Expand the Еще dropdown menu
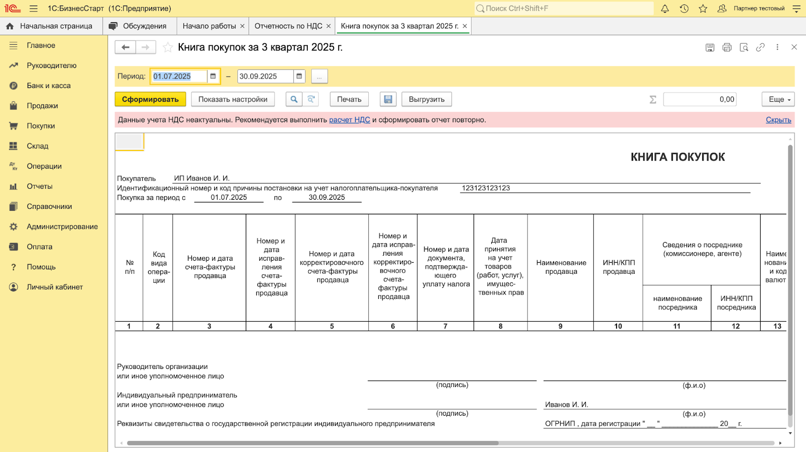The height and width of the screenshot is (452, 806). [x=778, y=99]
